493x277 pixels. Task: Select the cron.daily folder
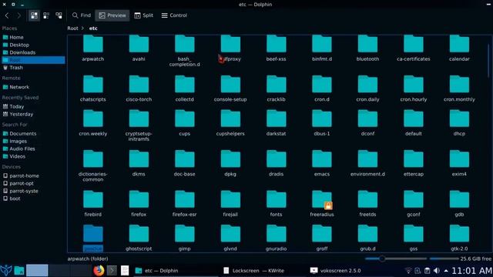click(x=367, y=88)
